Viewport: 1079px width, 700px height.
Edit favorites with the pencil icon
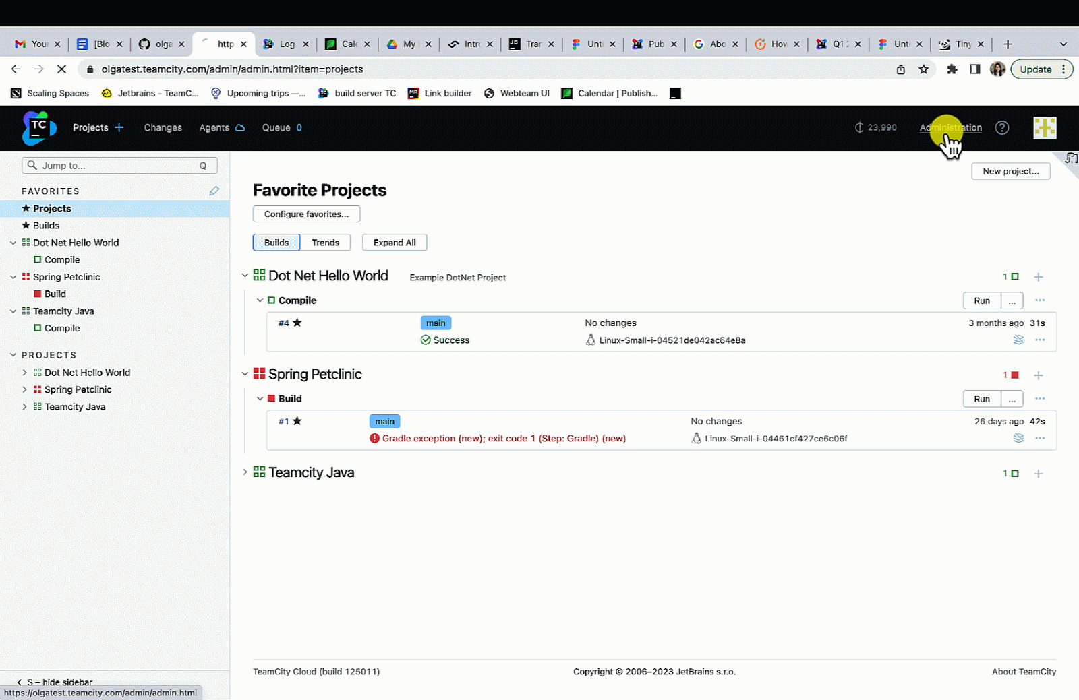pos(214,191)
